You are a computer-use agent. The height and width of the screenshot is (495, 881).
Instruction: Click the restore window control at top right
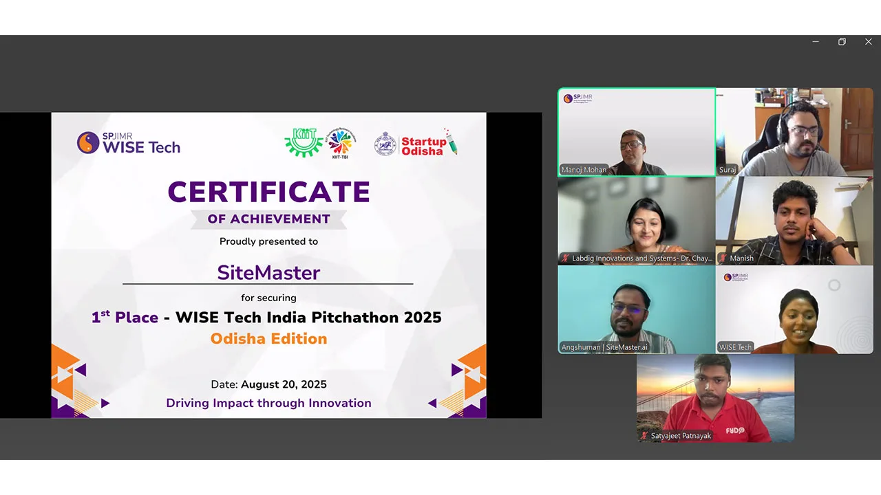pyautogui.click(x=842, y=41)
